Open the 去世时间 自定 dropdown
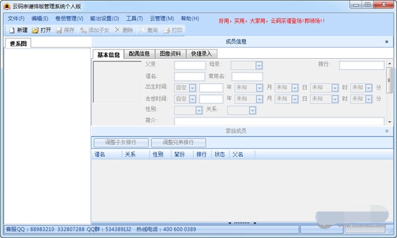This screenshot has width=397, height=238. pyautogui.click(x=193, y=99)
